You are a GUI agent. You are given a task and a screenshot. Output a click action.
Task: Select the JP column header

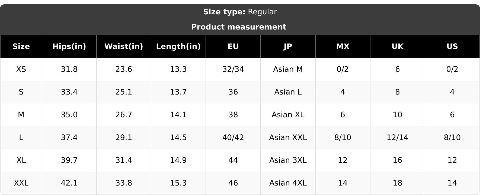pyautogui.click(x=288, y=47)
